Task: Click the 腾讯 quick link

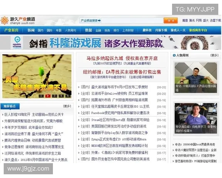Action: (192, 21)
